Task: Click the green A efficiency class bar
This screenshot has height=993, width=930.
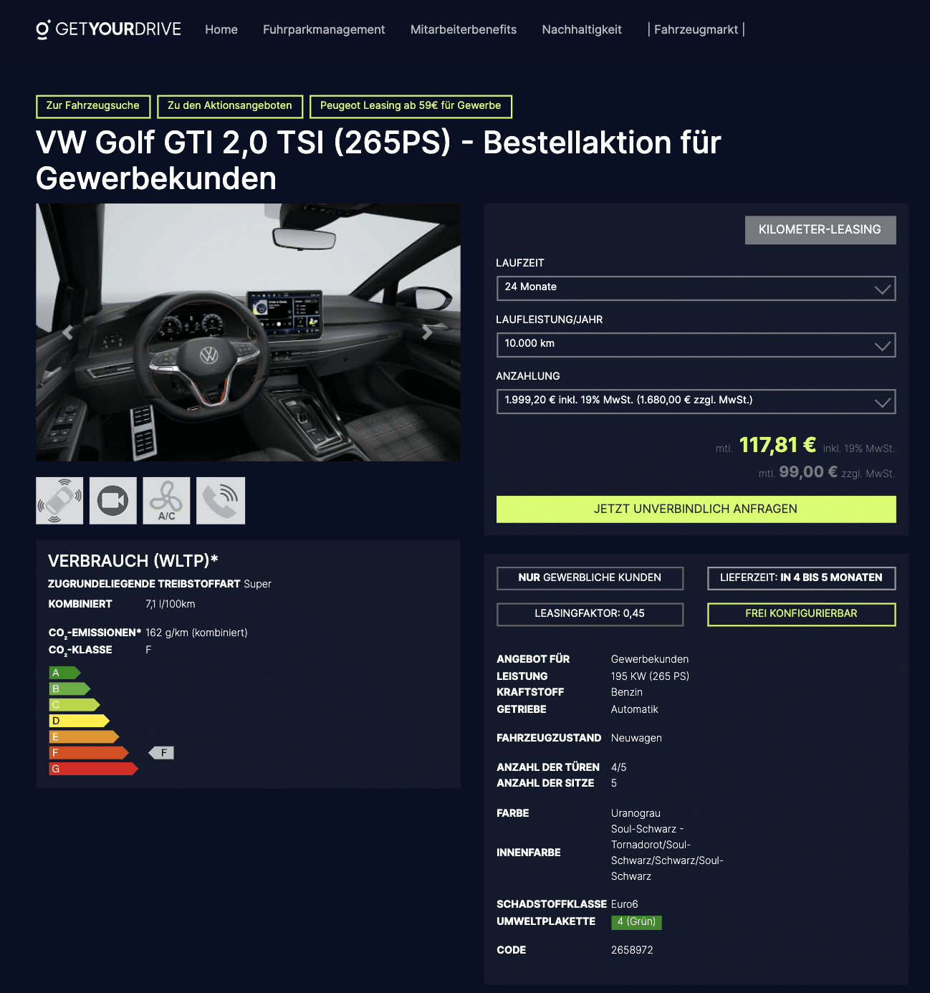Action: [x=64, y=673]
